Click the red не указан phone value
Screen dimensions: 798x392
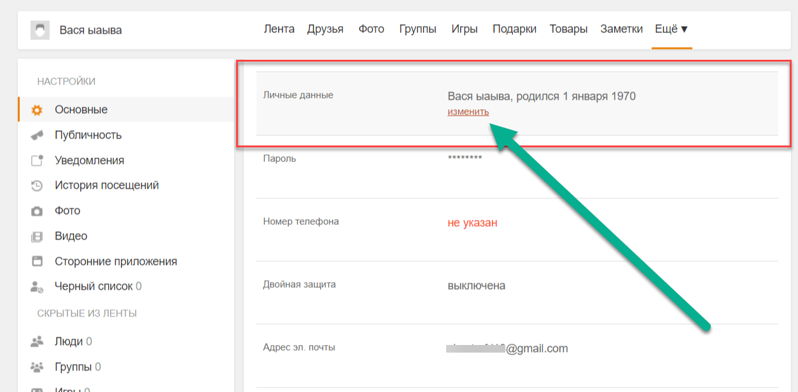(x=472, y=223)
